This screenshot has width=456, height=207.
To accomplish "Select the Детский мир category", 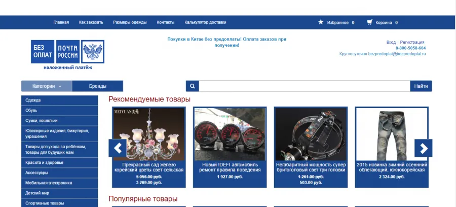I will pos(60,193).
